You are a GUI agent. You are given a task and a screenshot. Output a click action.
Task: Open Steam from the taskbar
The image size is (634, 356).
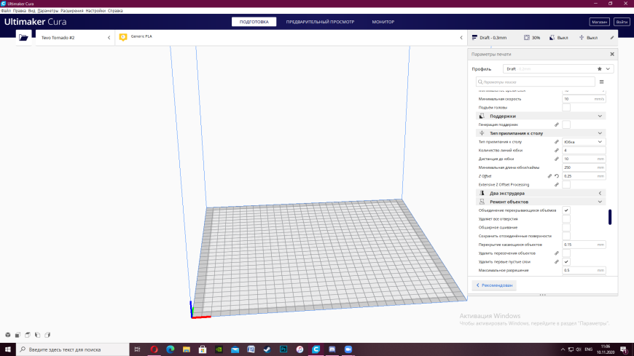tap(267, 349)
